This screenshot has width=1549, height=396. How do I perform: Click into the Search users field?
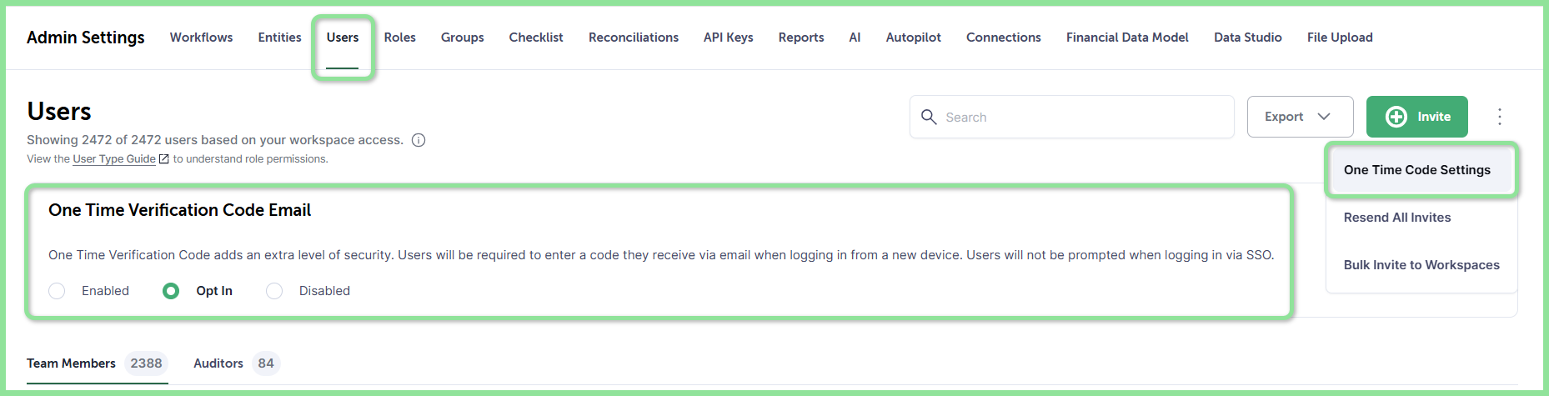point(1071,117)
